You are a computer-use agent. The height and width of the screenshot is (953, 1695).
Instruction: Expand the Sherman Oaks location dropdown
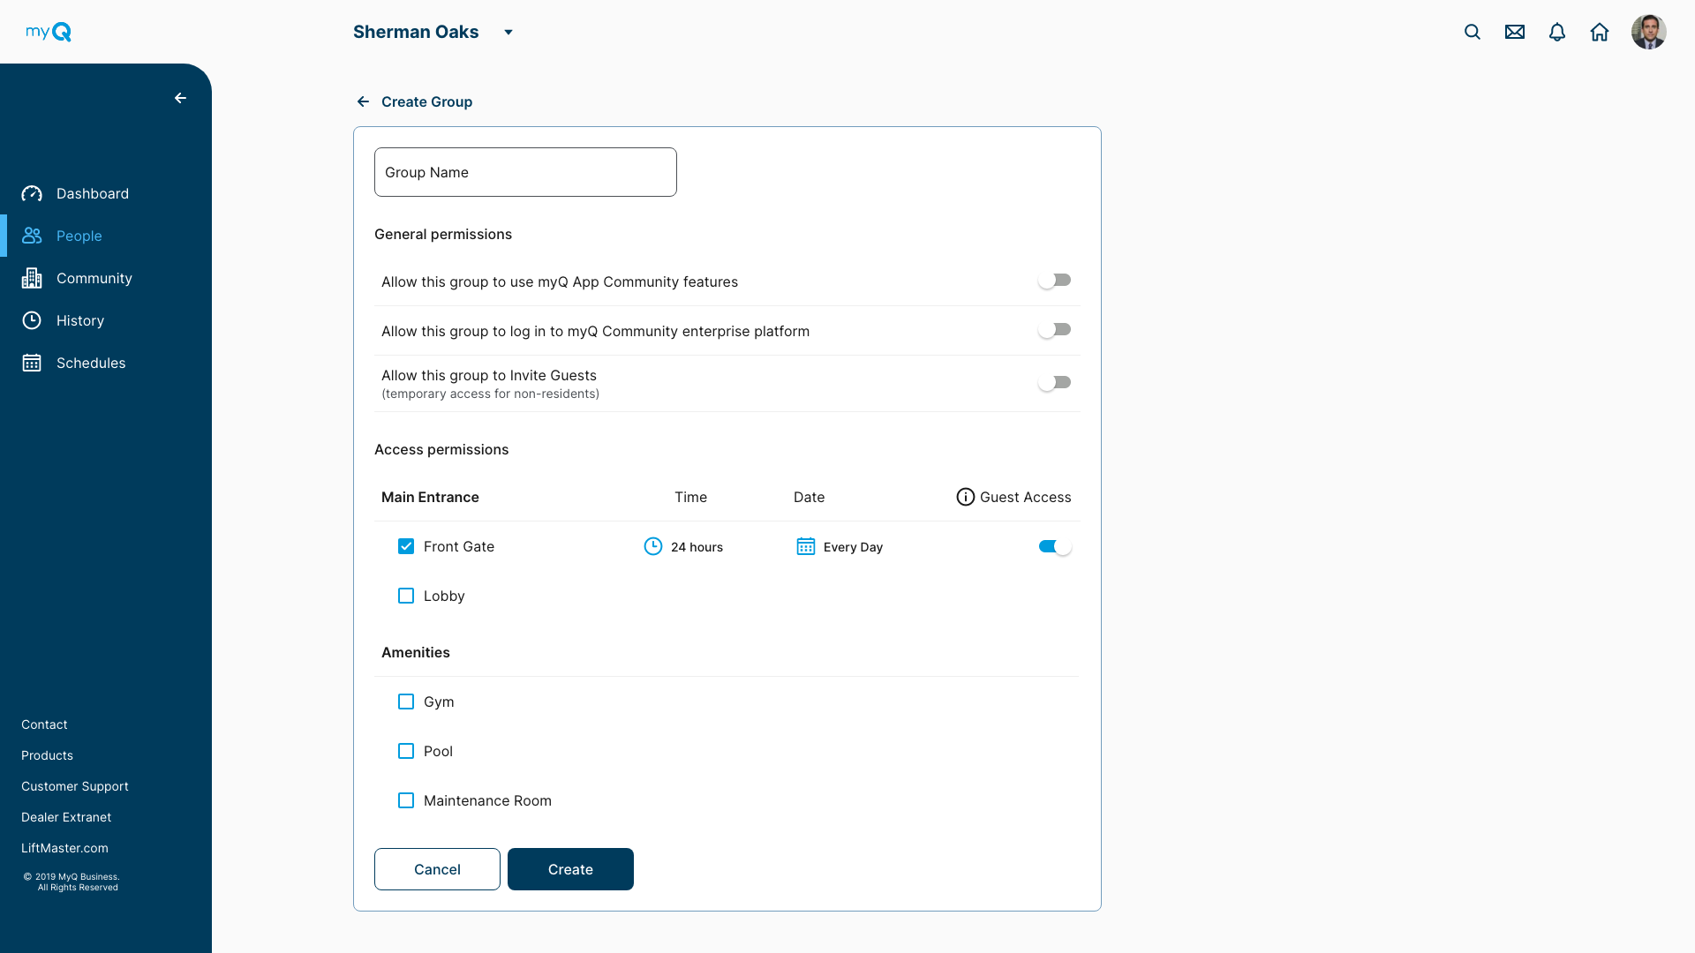508,33
